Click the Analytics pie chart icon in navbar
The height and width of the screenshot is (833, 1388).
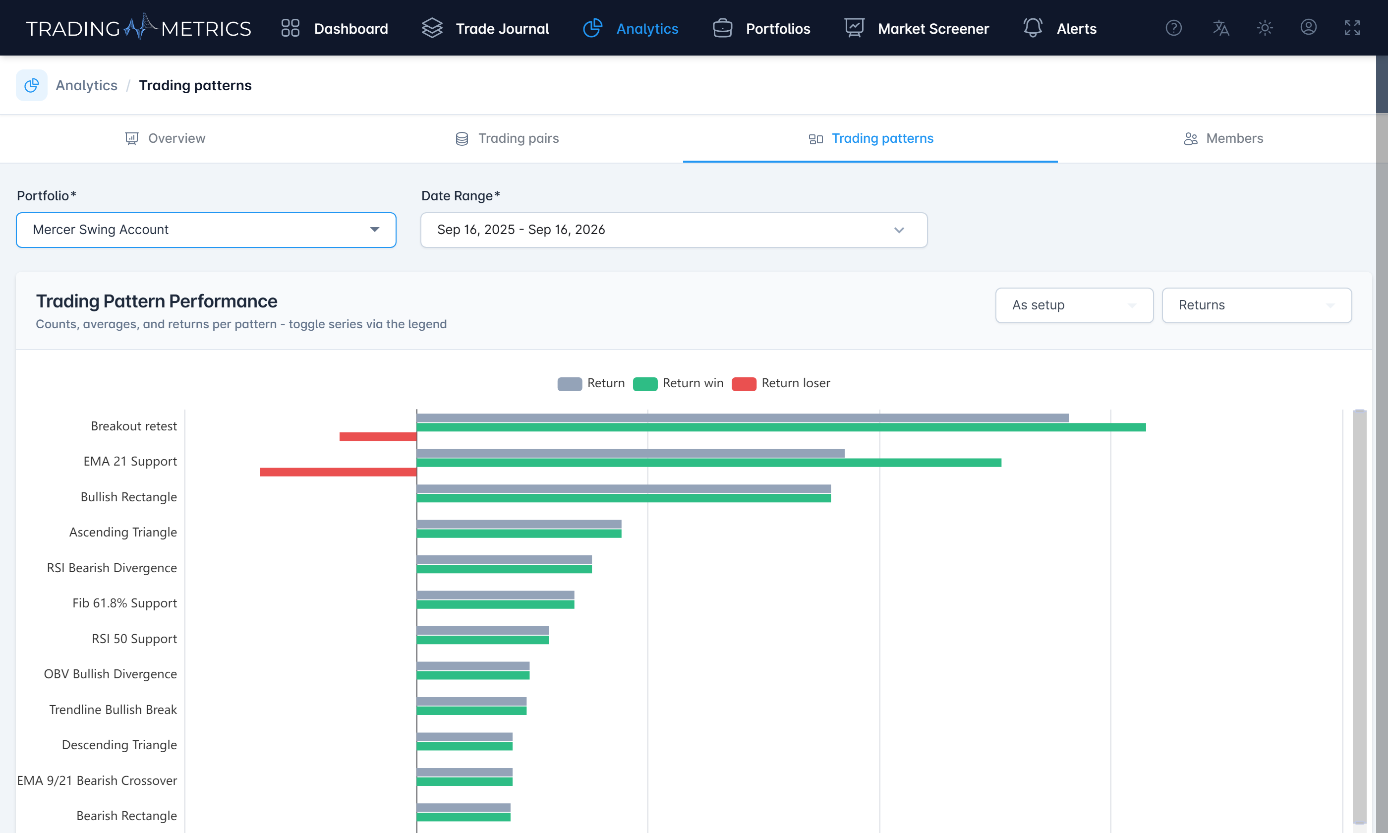click(592, 28)
